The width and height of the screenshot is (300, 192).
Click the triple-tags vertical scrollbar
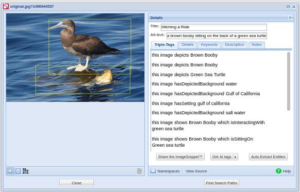289,81
